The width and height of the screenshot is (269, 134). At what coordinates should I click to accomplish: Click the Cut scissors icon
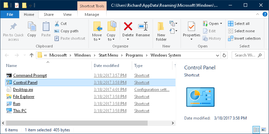point(57,24)
